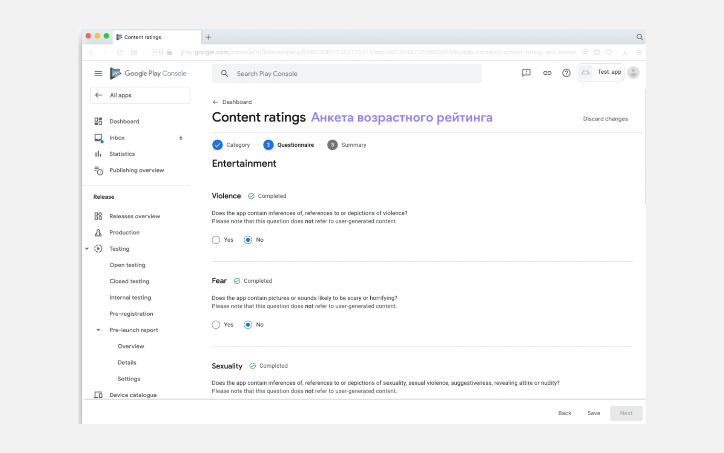
Task: Click the Save button
Action: click(594, 413)
